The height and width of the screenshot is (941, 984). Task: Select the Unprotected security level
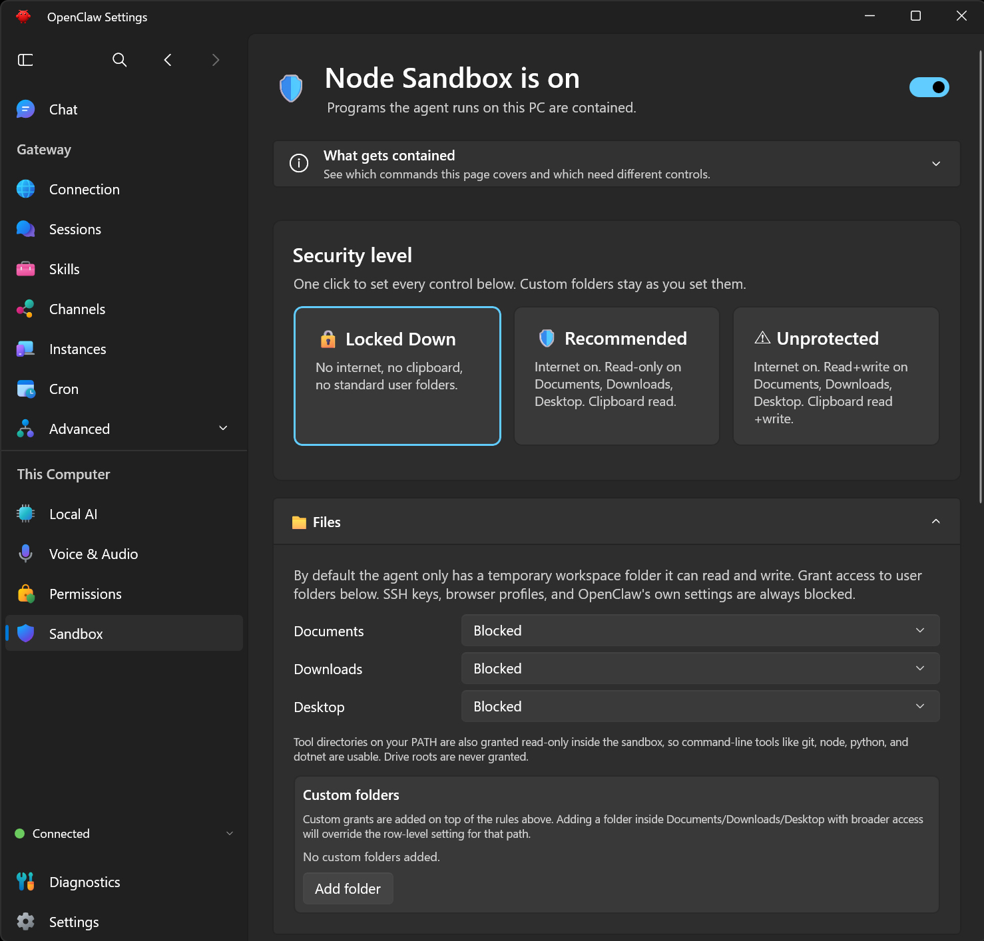point(836,376)
